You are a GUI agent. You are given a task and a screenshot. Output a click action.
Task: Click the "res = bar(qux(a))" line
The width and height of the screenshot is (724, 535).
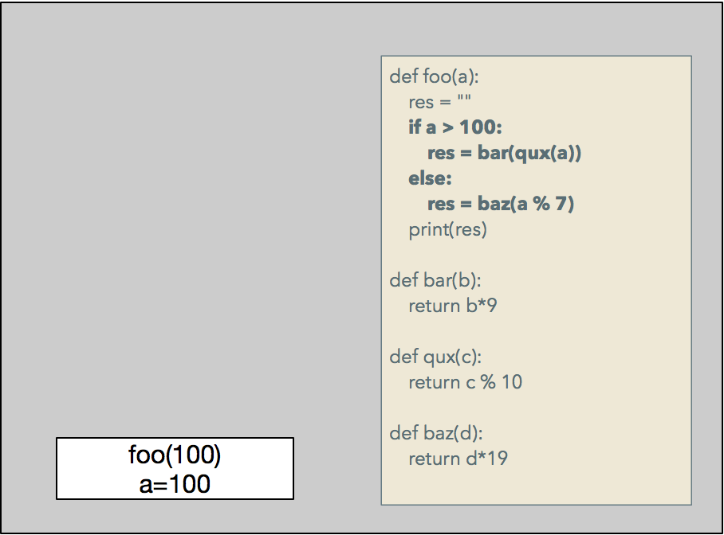(504, 153)
